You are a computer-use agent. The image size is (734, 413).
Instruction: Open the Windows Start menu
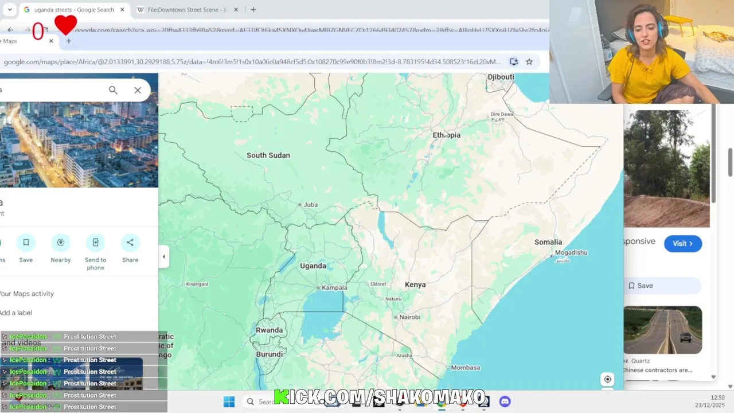[x=229, y=402]
